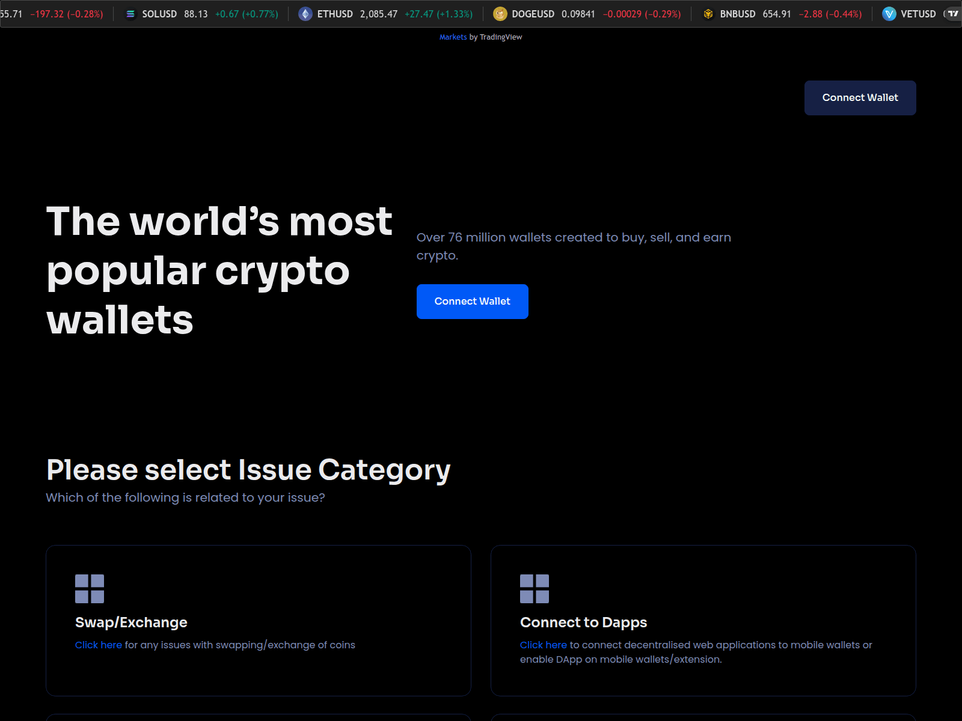
Task: Select the ETHUSD price 2,085.47
Action: [x=379, y=14]
